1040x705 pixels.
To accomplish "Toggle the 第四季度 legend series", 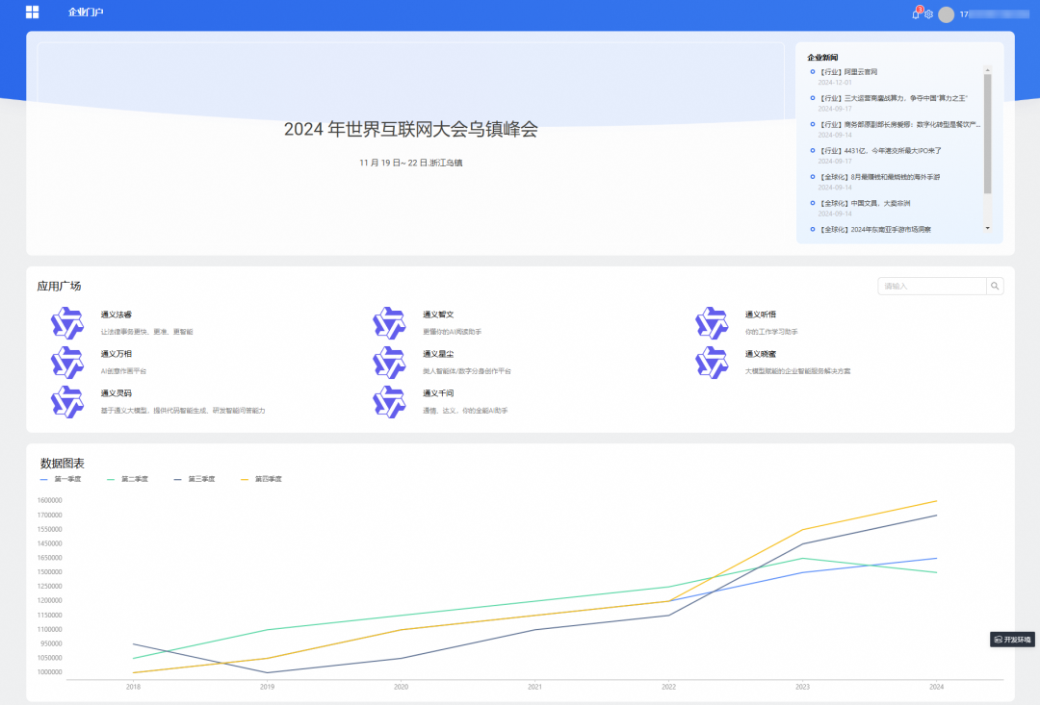I will point(261,479).
